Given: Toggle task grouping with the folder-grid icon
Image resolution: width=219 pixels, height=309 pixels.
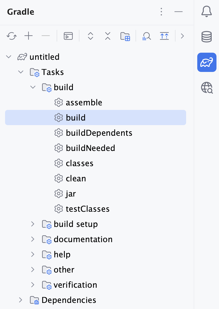Looking at the screenshot, I should 125,36.
